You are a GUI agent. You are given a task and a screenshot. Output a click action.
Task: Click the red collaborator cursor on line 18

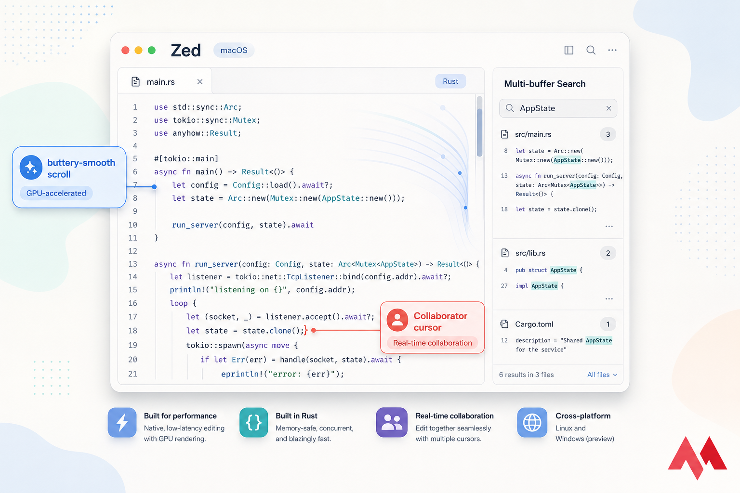click(306, 330)
